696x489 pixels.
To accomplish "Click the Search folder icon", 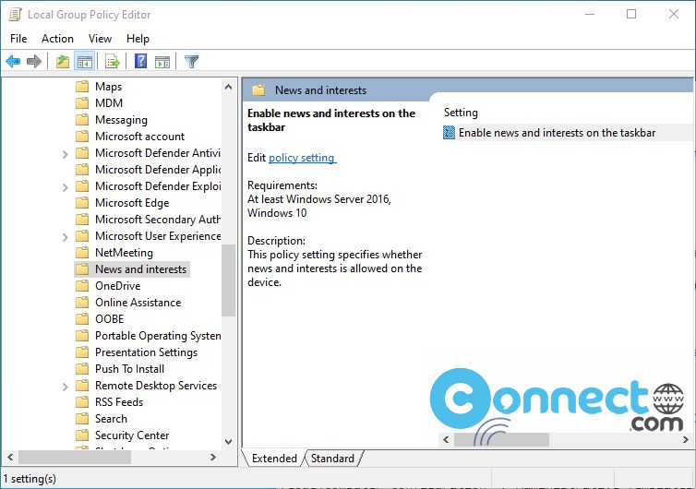I will click(82, 419).
